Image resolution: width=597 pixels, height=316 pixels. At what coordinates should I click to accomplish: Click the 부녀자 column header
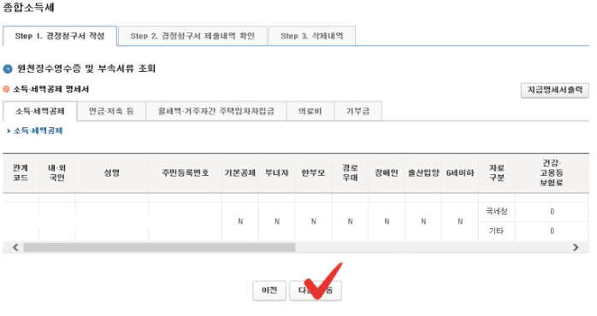tap(277, 173)
